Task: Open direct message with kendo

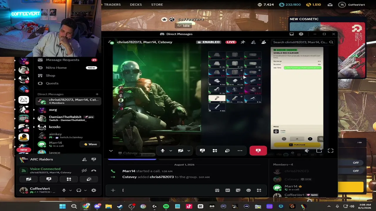Action: point(68,127)
